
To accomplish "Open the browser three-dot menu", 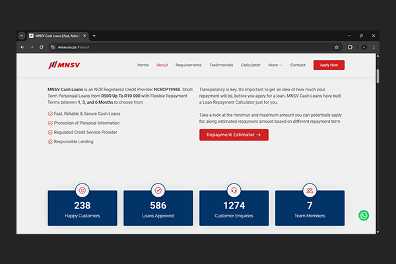I will pos(374,48).
